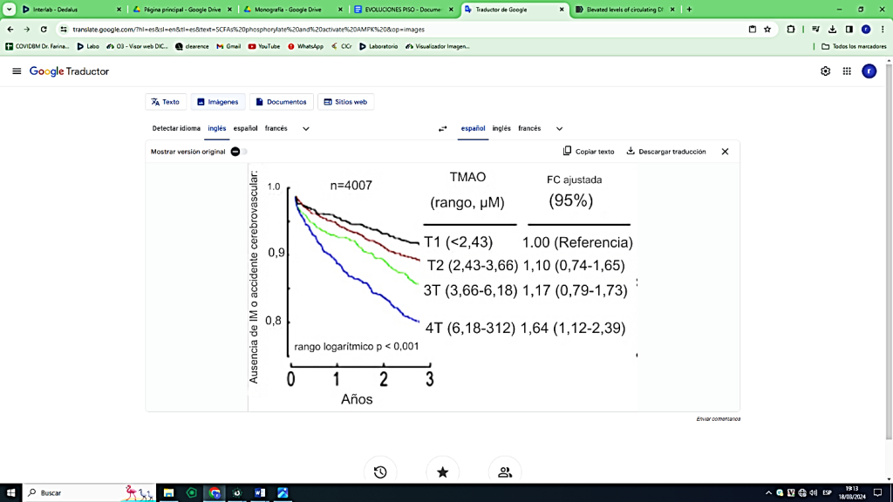Image resolution: width=893 pixels, height=502 pixels.
Task: Toggle Mostrar versión original switch
Action: pos(237,152)
